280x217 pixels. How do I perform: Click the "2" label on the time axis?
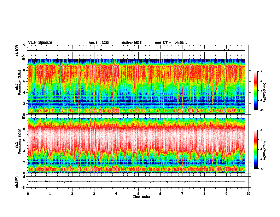point(72,194)
